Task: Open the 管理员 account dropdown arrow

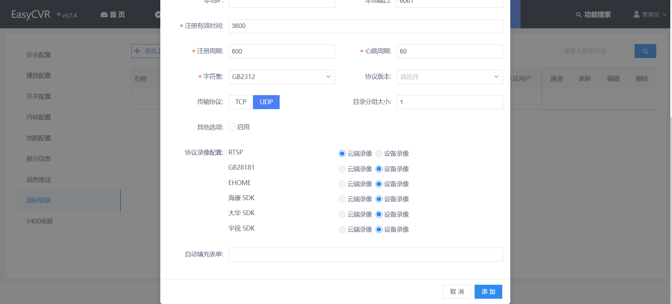Action: tap(664, 15)
